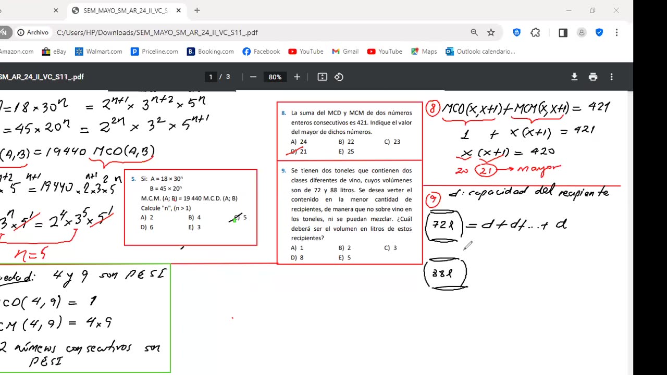Click the M.C.M. (A; B) equation in problem 5
The height and width of the screenshot is (375, 667).
pyautogui.click(x=189, y=198)
